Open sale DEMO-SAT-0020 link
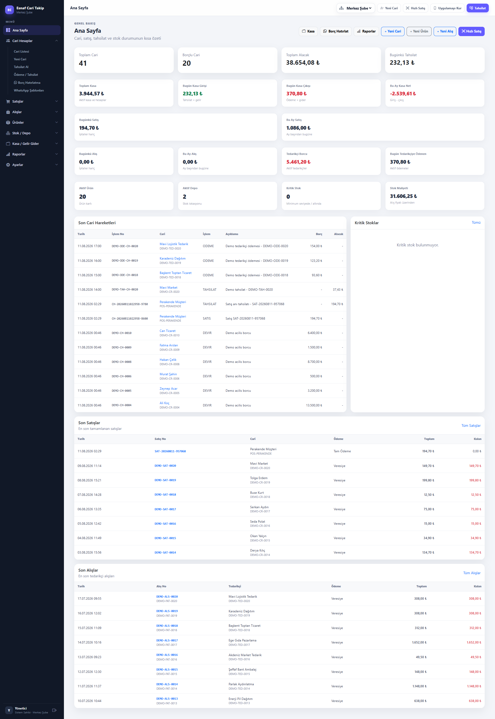495x719 pixels. coord(165,466)
